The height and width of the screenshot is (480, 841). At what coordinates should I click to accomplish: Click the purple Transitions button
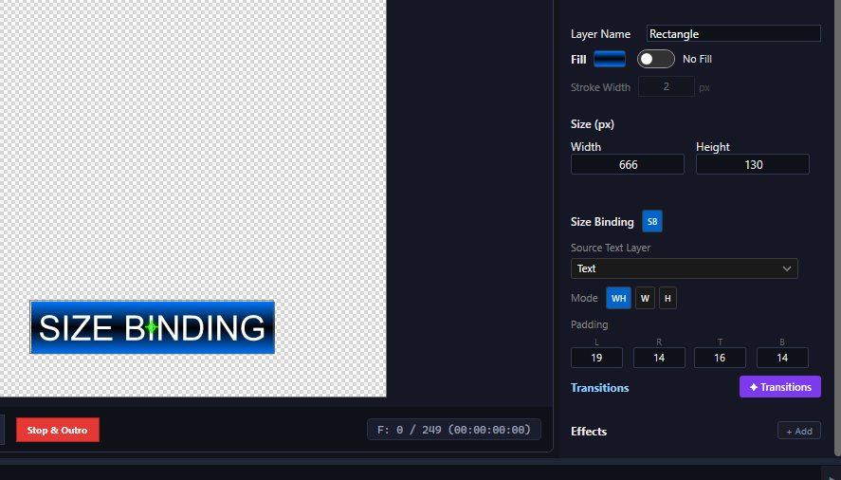pyautogui.click(x=779, y=387)
